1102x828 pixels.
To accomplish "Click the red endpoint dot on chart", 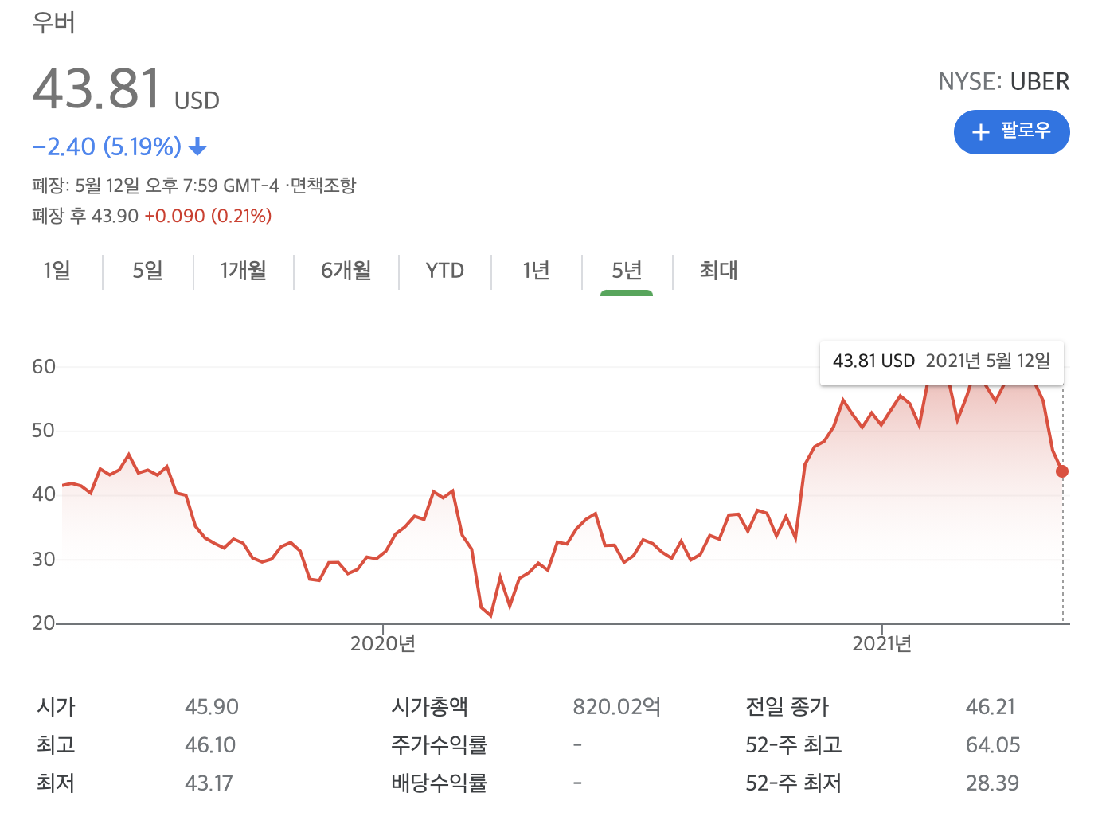I will [x=1062, y=471].
